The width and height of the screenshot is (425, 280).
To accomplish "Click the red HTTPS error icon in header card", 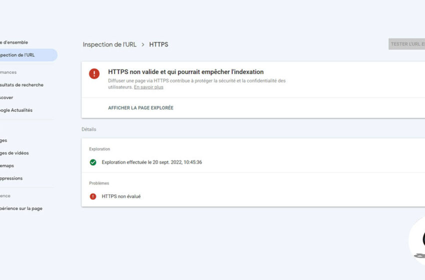I will [x=94, y=74].
